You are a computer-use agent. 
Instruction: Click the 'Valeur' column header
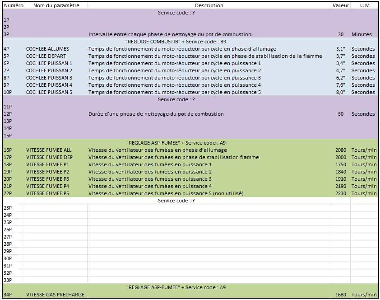[340, 5]
